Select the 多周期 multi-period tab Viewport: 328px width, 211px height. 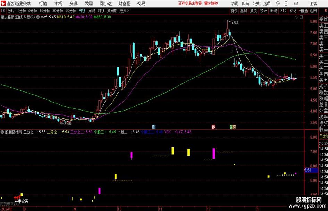point(112,11)
